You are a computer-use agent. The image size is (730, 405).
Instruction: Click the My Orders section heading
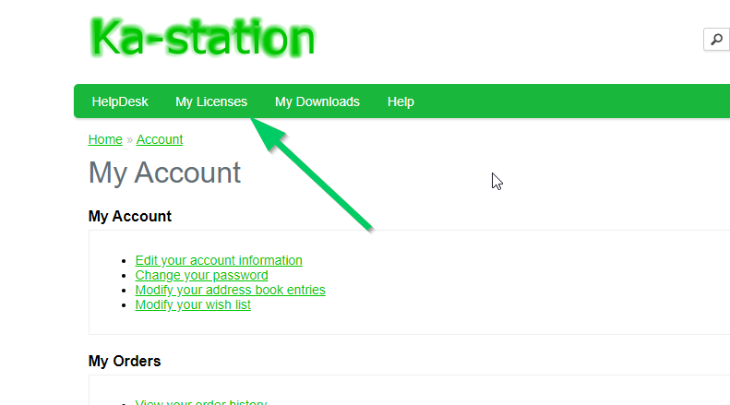pyautogui.click(x=125, y=361)
